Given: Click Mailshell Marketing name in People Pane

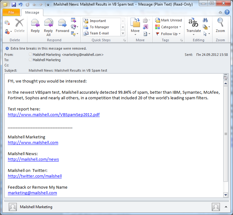Looking at the screenshot, I should point(36,207).
